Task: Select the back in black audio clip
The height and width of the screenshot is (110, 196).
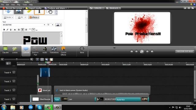Action: click(102, 90)
